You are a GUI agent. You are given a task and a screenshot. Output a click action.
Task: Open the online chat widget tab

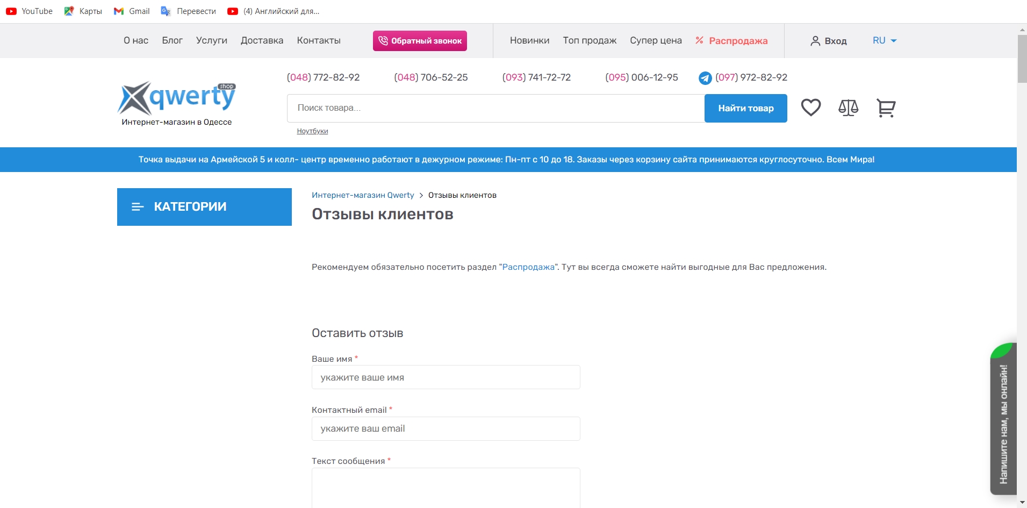pos(1003,419)
